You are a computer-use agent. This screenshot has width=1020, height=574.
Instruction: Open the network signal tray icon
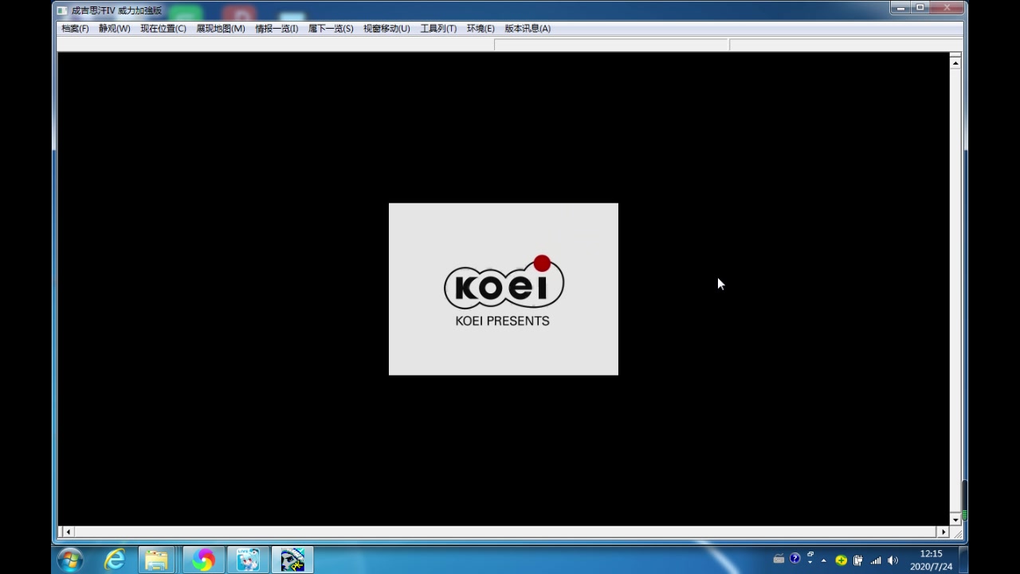876,560
